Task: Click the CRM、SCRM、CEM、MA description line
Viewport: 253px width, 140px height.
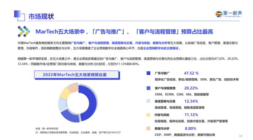Action: [x=182, y=95]
